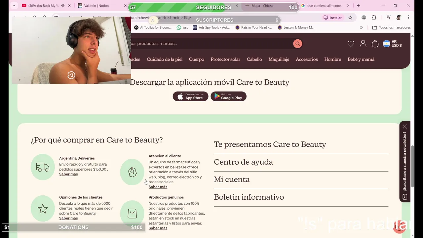Close the newsletter side banner
The width and height of the screenshot is (423, 238).
[405, 127]
